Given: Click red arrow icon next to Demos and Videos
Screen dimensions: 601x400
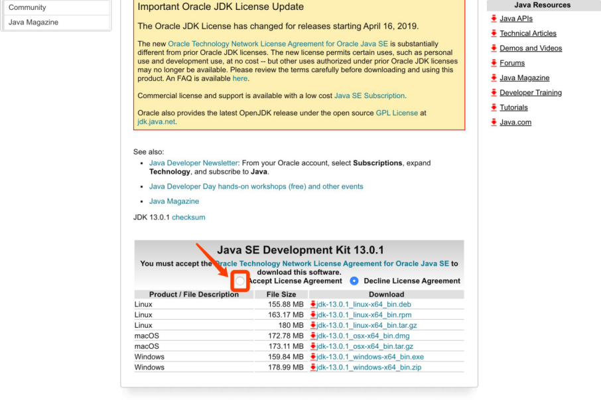Looking at the screenshot, I should [494, 48].
